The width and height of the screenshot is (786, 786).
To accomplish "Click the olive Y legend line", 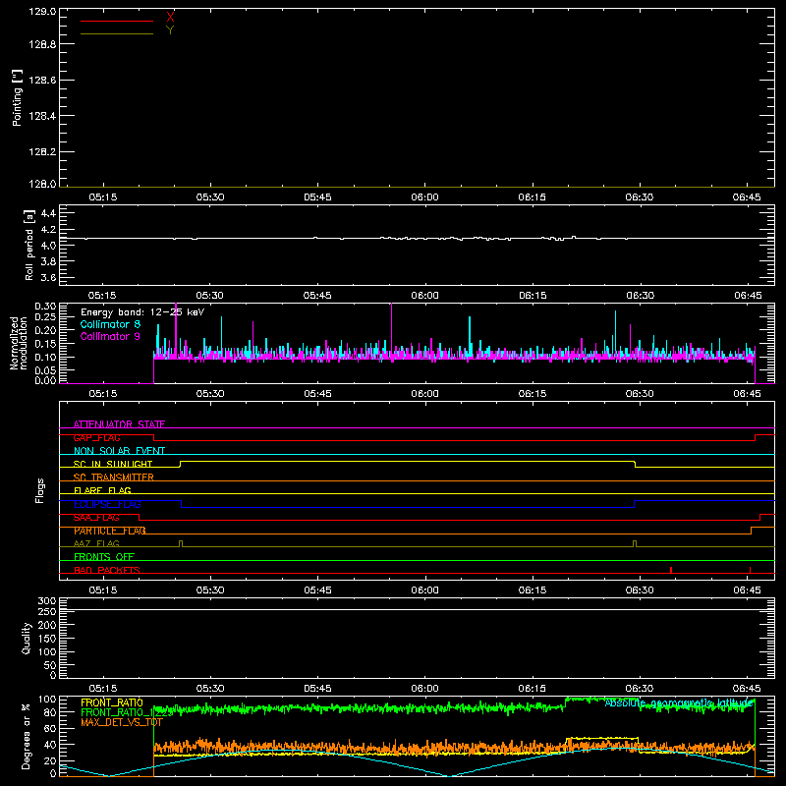I will [116, 33].
